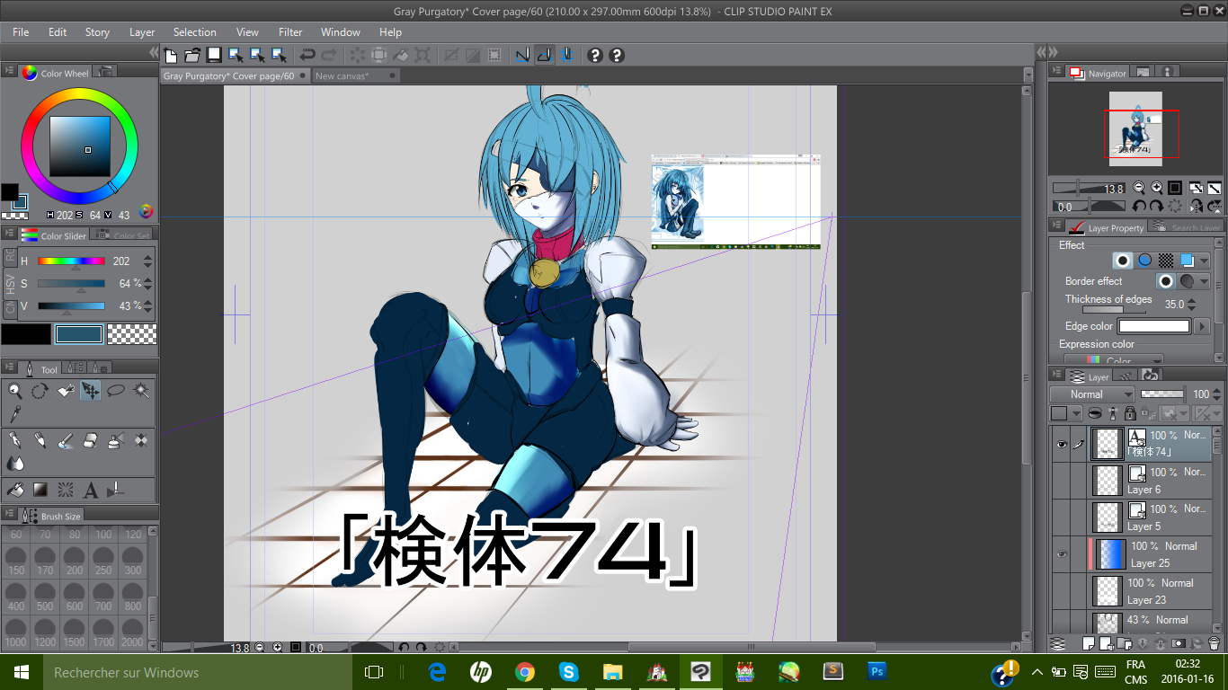Open the palette color dropdown arrow in Layer panel
Screen dimensions: 1228x690
[1078, 413]
